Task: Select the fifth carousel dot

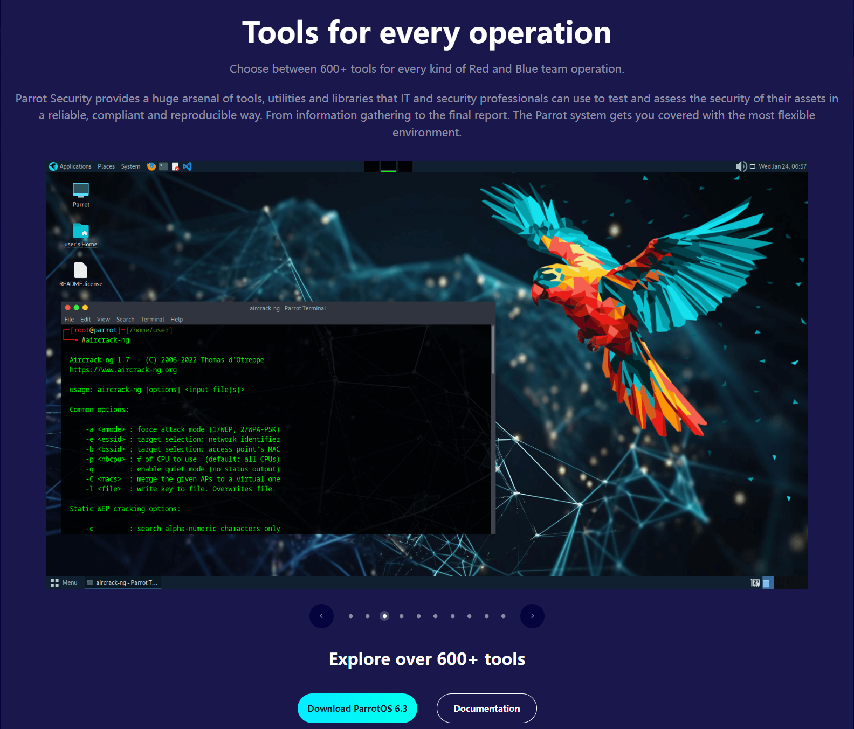Action: click(418, 616)
